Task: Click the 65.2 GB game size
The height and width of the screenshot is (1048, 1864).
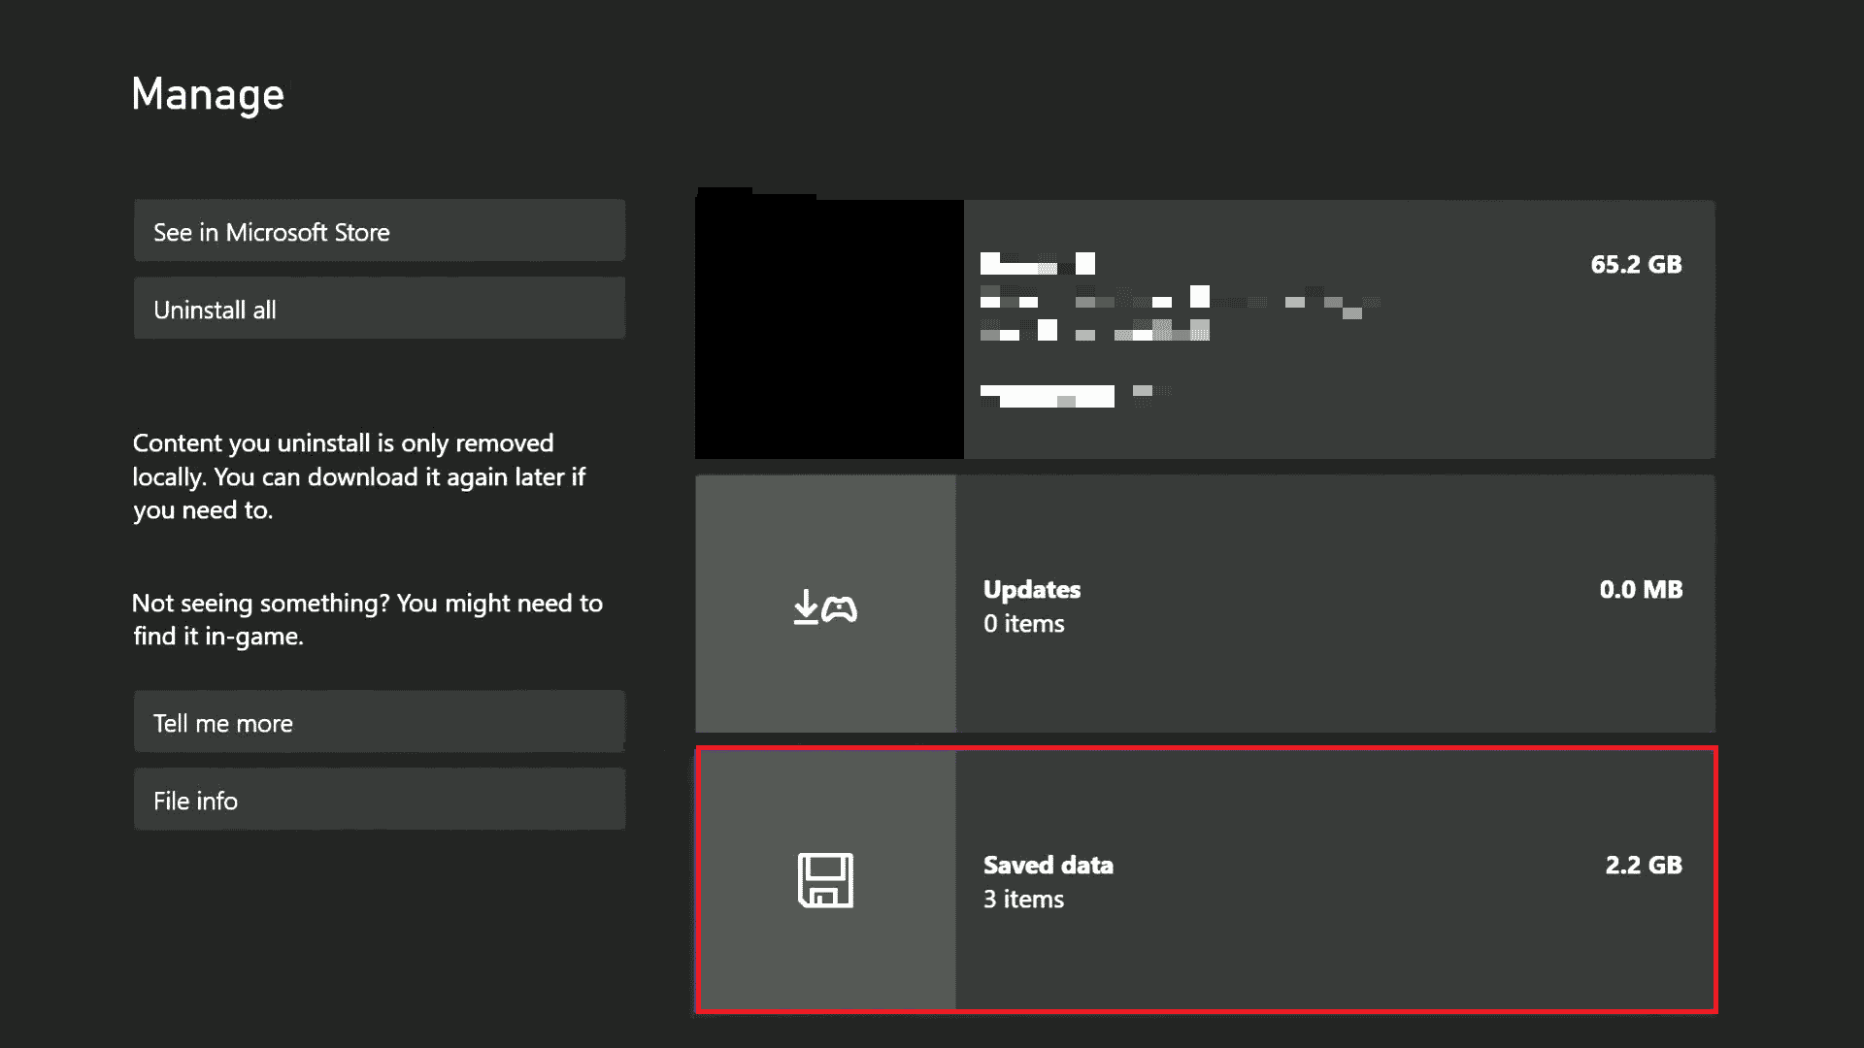Action: [x=1635, y=264]
